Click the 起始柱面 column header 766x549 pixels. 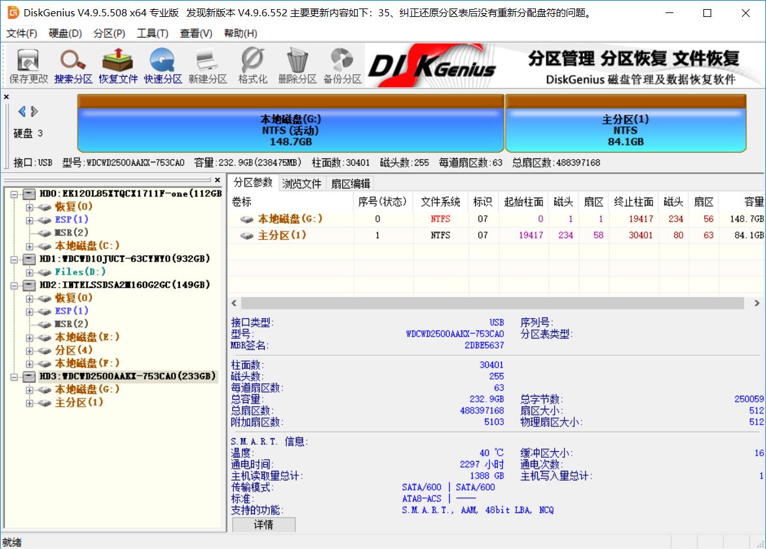pos(523,201)
